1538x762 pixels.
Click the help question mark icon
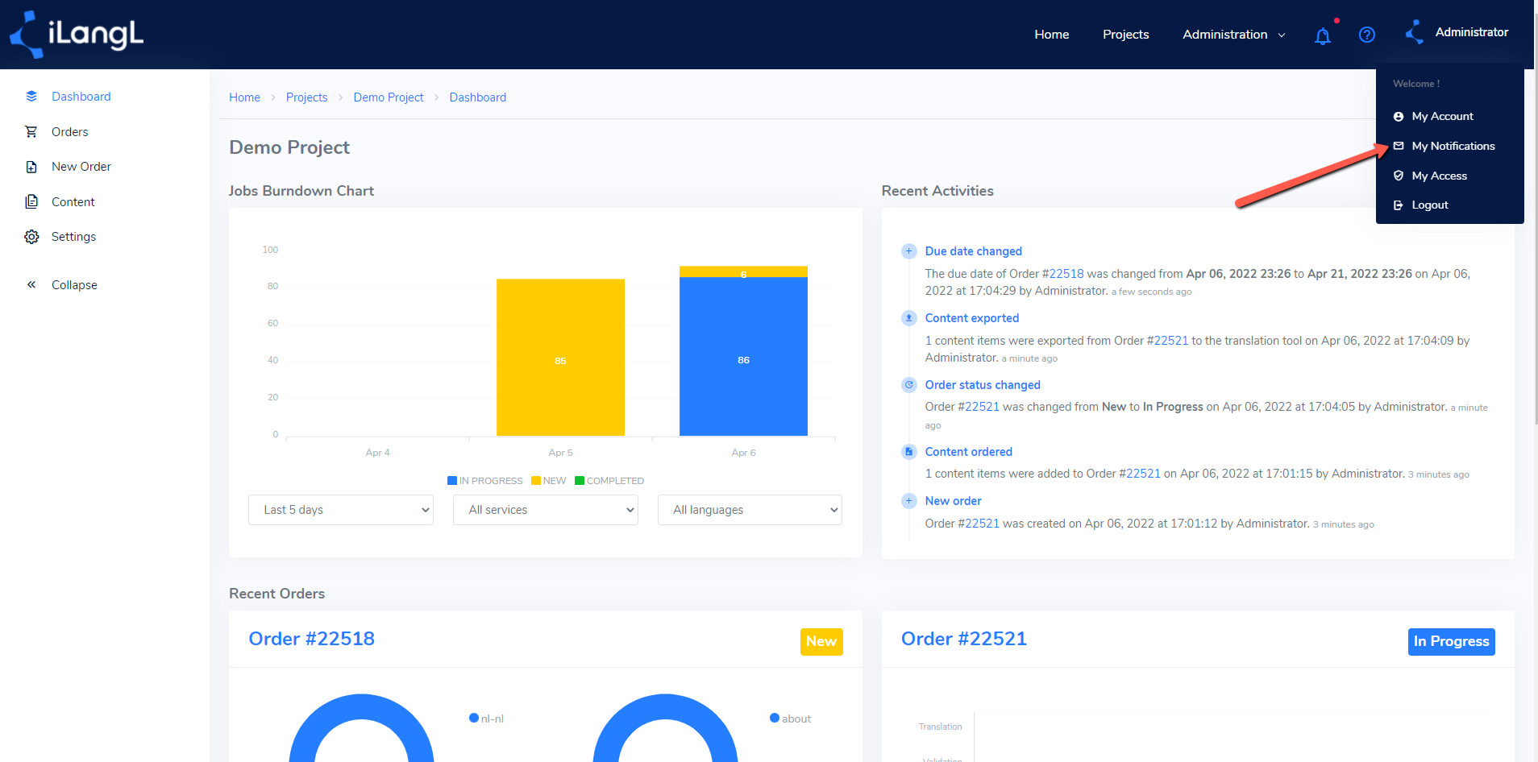(x=1367, y=35)
